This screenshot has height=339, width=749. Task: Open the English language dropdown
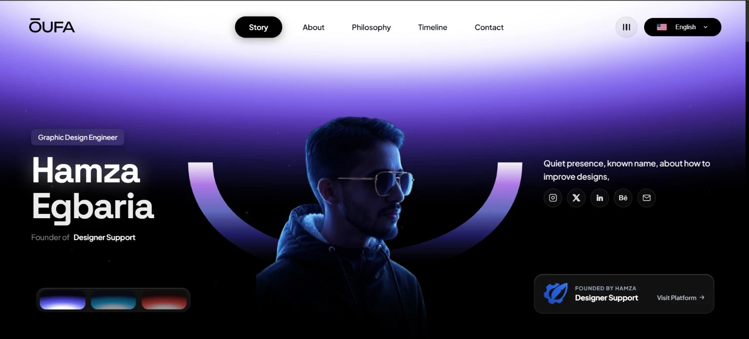tap(683, 27)
